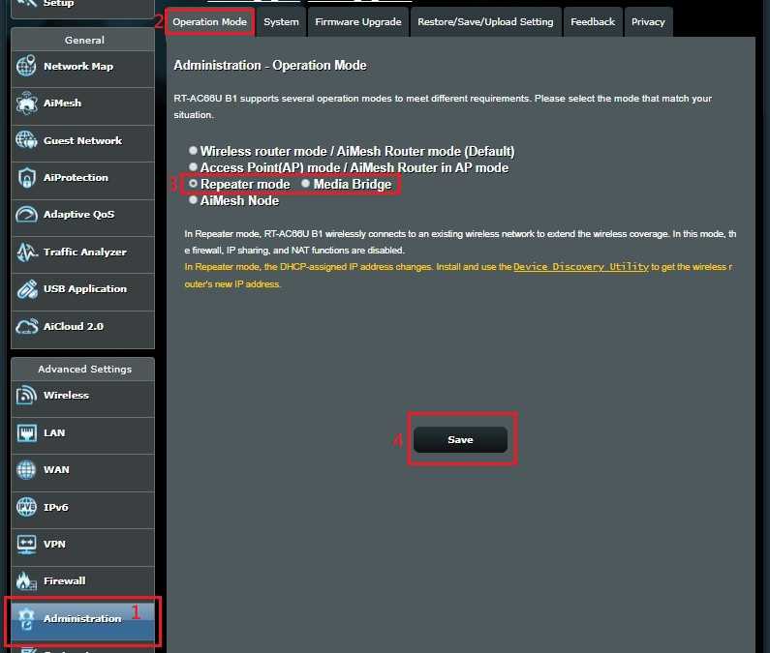Click the Network Map globe icon

pyautogui.click(x=26, y=66)
